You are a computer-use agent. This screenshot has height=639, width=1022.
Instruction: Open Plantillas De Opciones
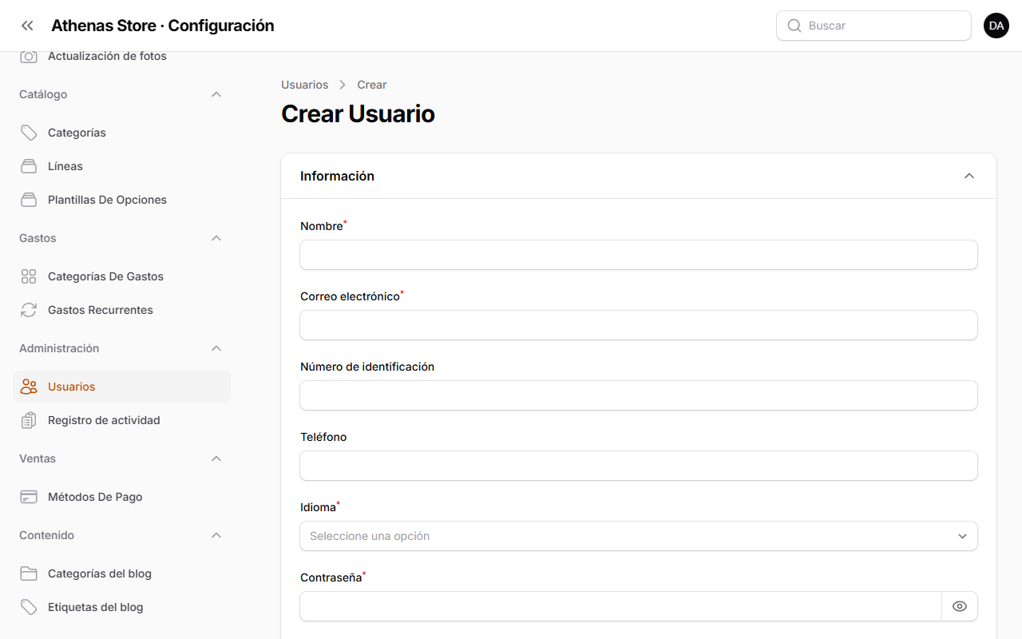click(x=121, y=200)
